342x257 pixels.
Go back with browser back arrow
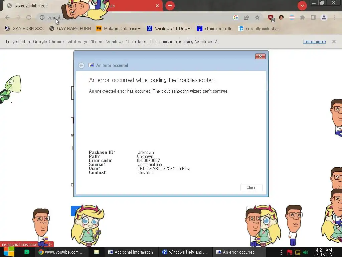click(7, 17)
